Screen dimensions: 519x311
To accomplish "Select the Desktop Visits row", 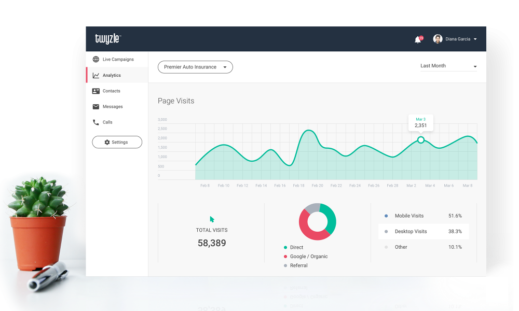I will (x=424, y=232).
